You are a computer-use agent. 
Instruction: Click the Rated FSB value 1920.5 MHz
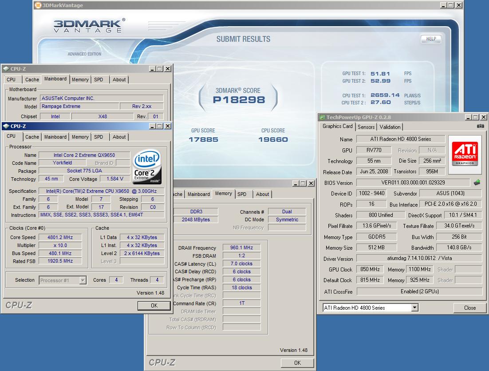pos(60,261)
